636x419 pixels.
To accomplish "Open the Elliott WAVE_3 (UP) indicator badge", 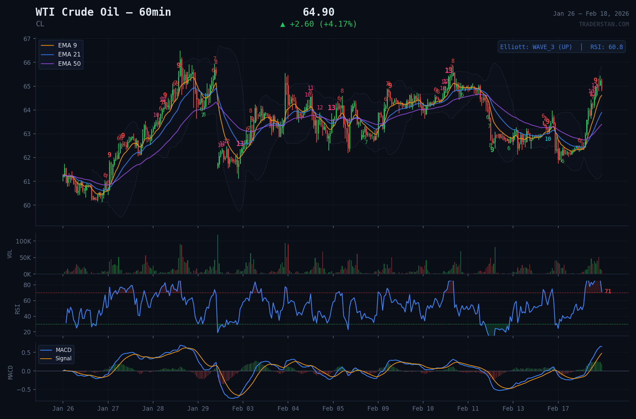I will point(536,47).
